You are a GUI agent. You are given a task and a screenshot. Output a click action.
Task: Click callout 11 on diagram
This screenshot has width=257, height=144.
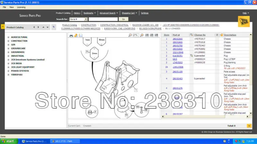tap(126, 115)
